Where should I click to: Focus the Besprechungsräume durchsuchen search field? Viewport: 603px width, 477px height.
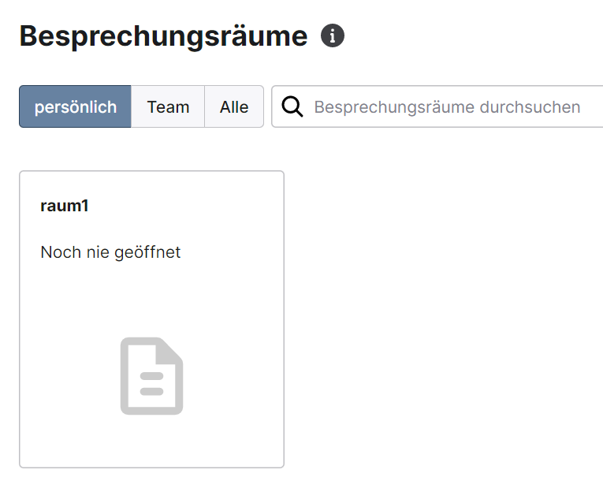(x=437, y=106)
